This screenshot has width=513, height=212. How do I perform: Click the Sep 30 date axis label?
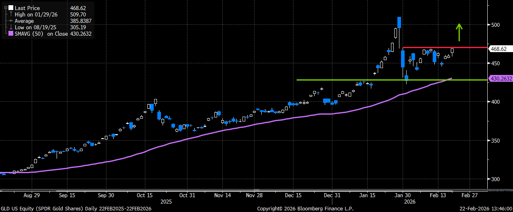pos(106,196)
